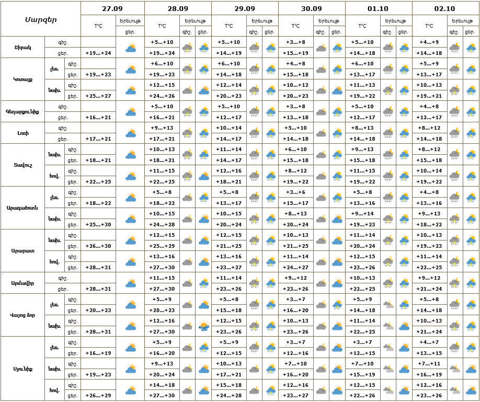This screenshot has width=480, height=402.
Task: Select the Շիրակ region label
Action: 22,48
